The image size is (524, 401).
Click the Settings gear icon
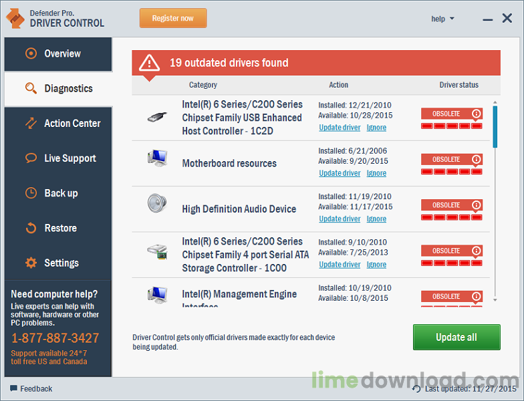pyautogui.click(x=31, y=263)
